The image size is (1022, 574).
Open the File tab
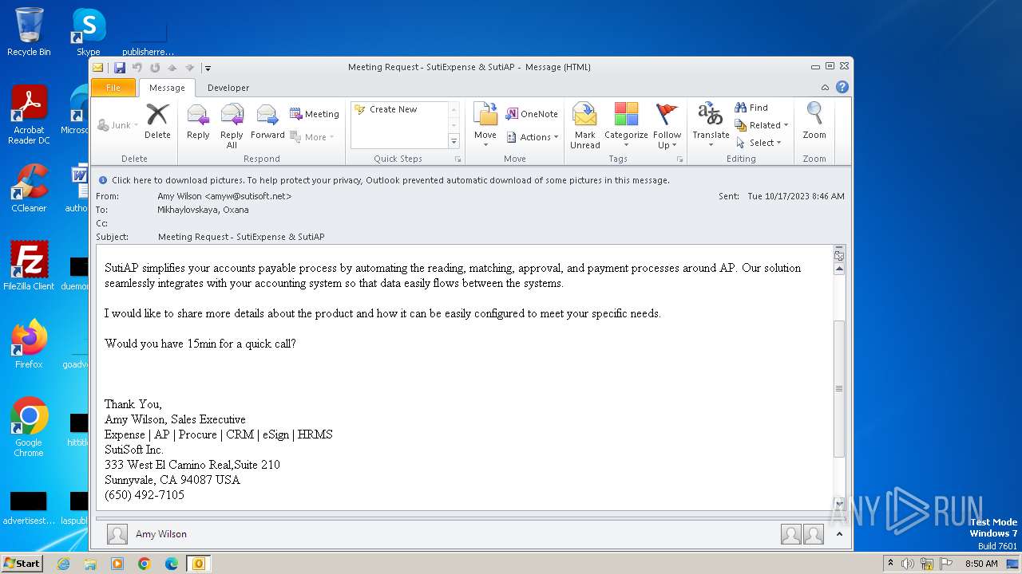(113, 88)
